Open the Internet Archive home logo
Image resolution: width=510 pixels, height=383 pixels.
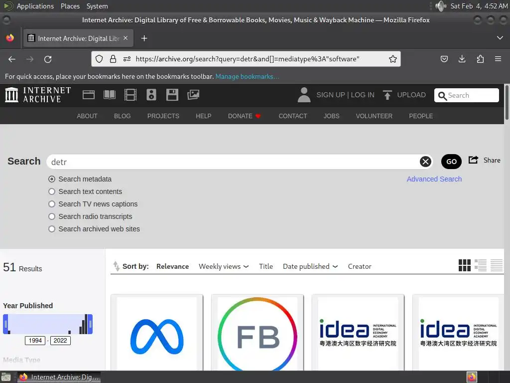(38, 95)
